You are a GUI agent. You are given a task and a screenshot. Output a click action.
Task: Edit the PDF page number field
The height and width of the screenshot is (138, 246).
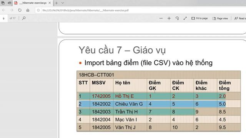(x=3, y=18)
